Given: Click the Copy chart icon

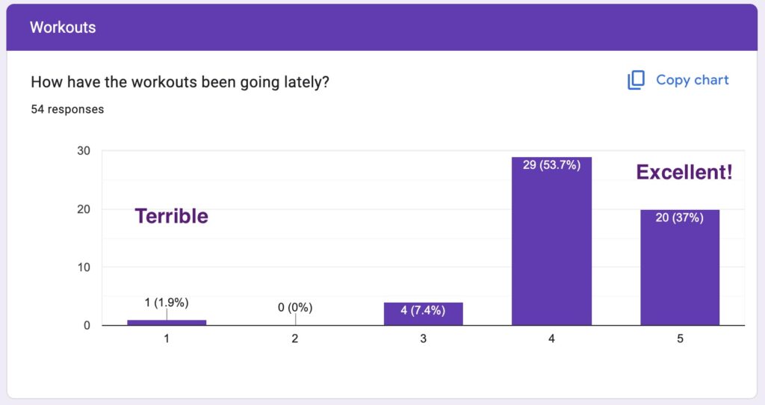Looking at the screenshot, I should pyautogui.click(x=636, y=80).
